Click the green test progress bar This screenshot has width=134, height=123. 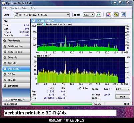[62, 104]
